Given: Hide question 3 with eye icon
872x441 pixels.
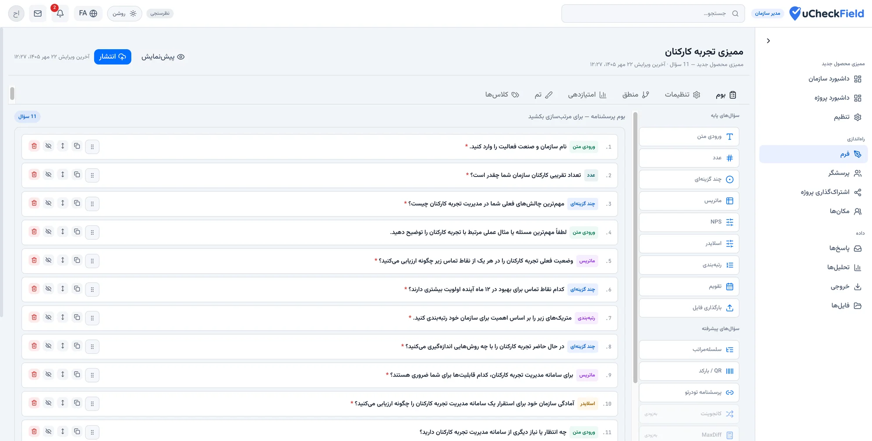Looking at the screenshot, I should 48,203.
